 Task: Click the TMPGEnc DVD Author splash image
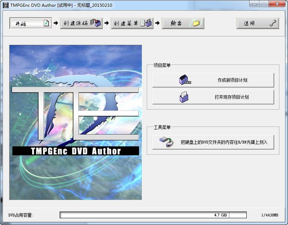[x=75, y=122]
